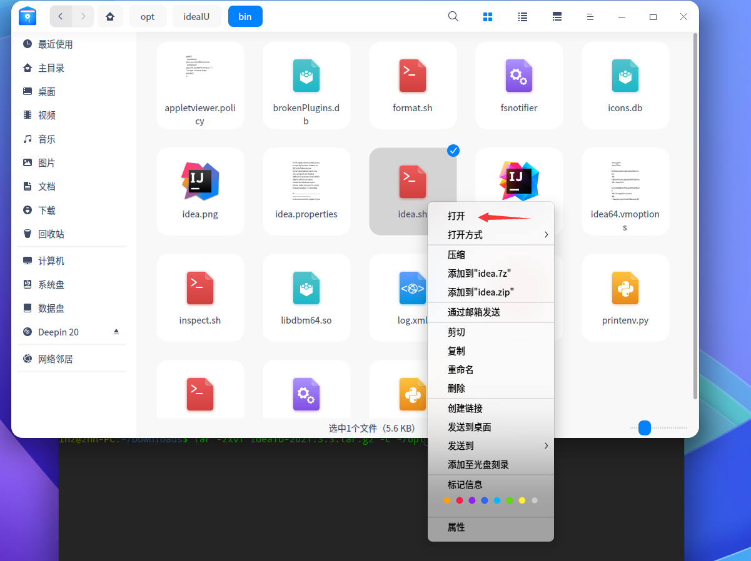Image resolution: width=751 pixels, height=561 pixels.
Task: Go back with the left arrow button
Action: coord(61,16)
